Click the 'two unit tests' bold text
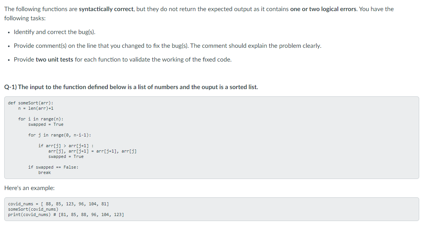 click(54, 60)
